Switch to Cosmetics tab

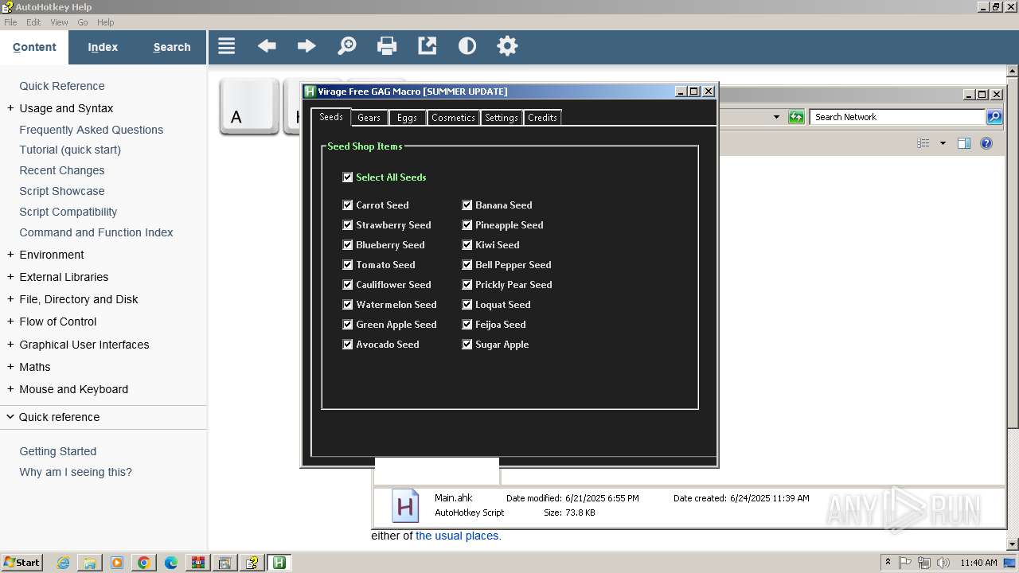point(453,118)
